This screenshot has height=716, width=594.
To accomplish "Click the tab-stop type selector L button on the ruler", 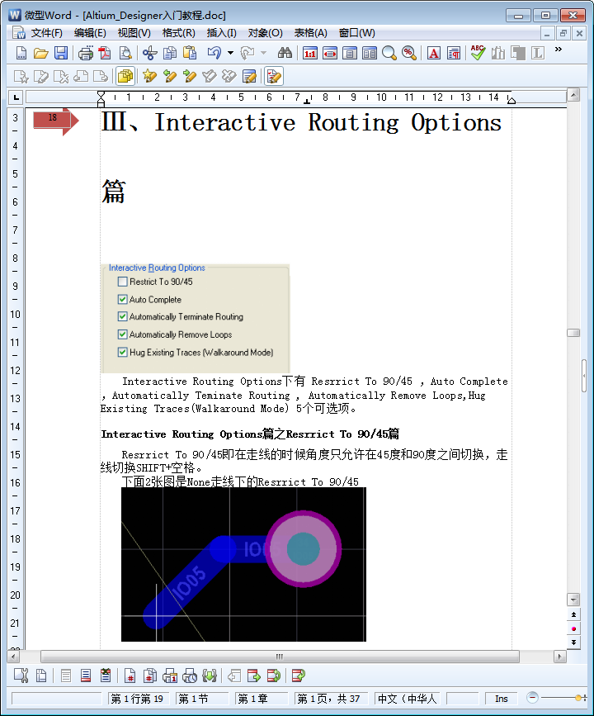I will coord(16,97).
